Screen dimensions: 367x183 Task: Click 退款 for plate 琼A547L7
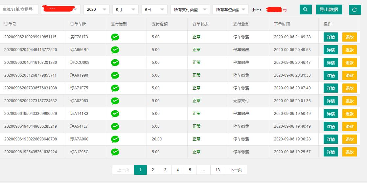pyautogui.click(x=350, y=126)
